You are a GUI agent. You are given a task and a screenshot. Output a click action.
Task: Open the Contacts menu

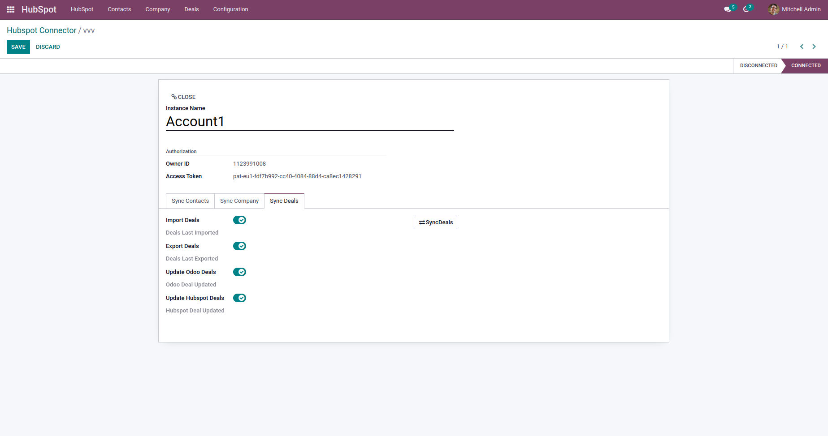click(119, 9)
